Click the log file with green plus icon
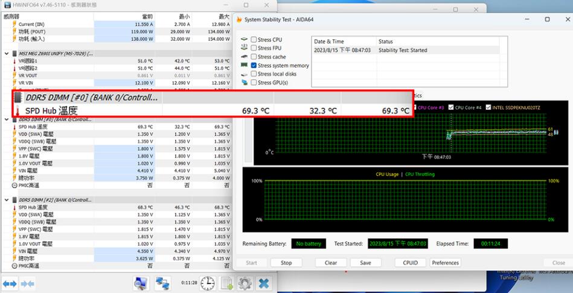573x293 pixels. 226,283
